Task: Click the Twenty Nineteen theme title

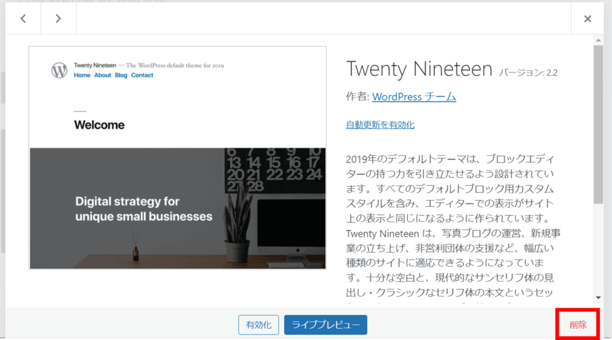Action: (419, 69)
